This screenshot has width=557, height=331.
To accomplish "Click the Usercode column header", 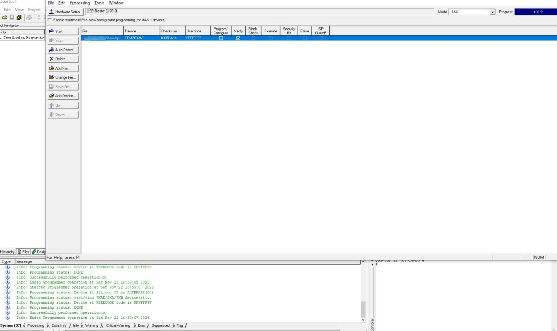I will pyautogui.click(x=197, y=31).
